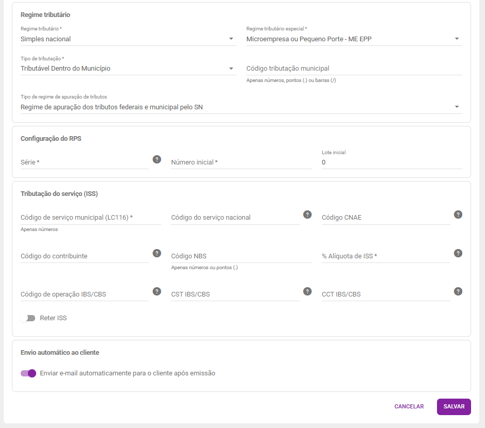Viewport: 485px width, 428px height.
Task: Click the Número inicial input field
Action: click(x=241, y=162)
